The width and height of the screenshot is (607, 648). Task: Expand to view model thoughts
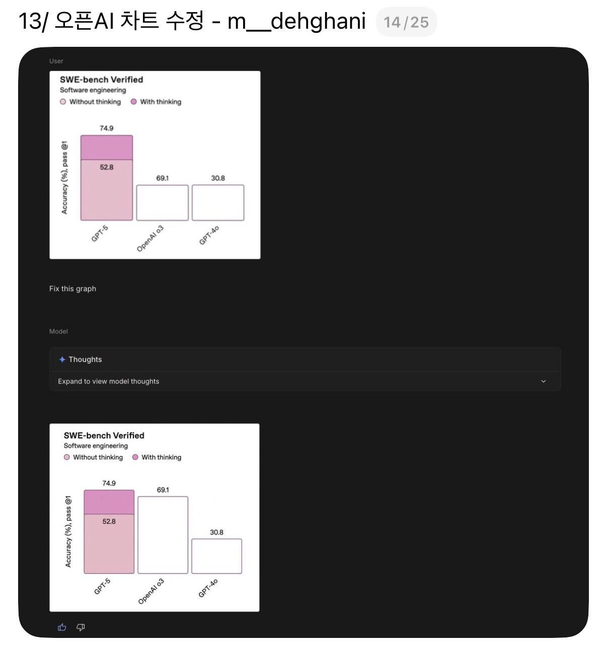[x=108, y=381]
